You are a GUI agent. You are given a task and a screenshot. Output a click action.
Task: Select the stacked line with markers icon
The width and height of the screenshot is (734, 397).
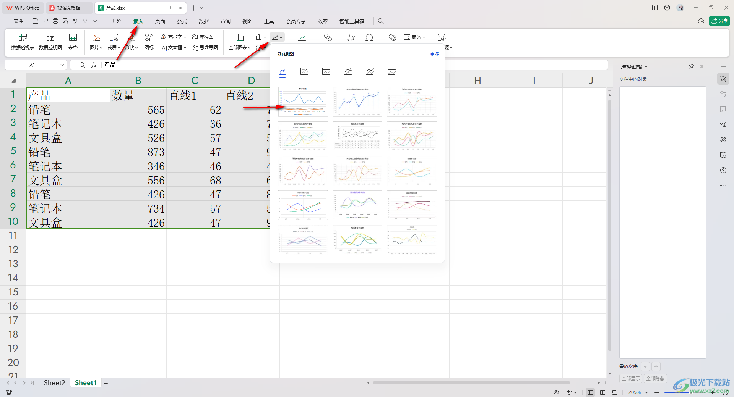[x=370, y=71]
